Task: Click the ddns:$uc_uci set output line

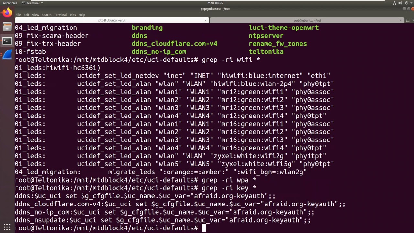Action: [145, 196]
